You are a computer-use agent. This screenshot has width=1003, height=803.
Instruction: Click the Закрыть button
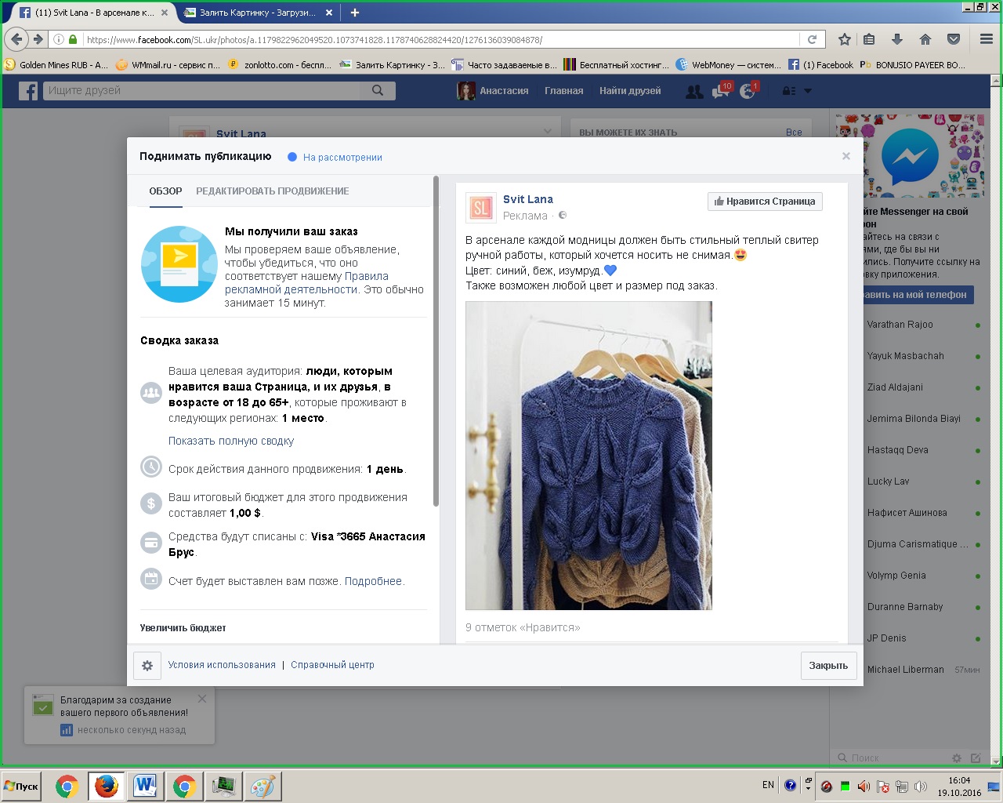(x=828, y=666)
